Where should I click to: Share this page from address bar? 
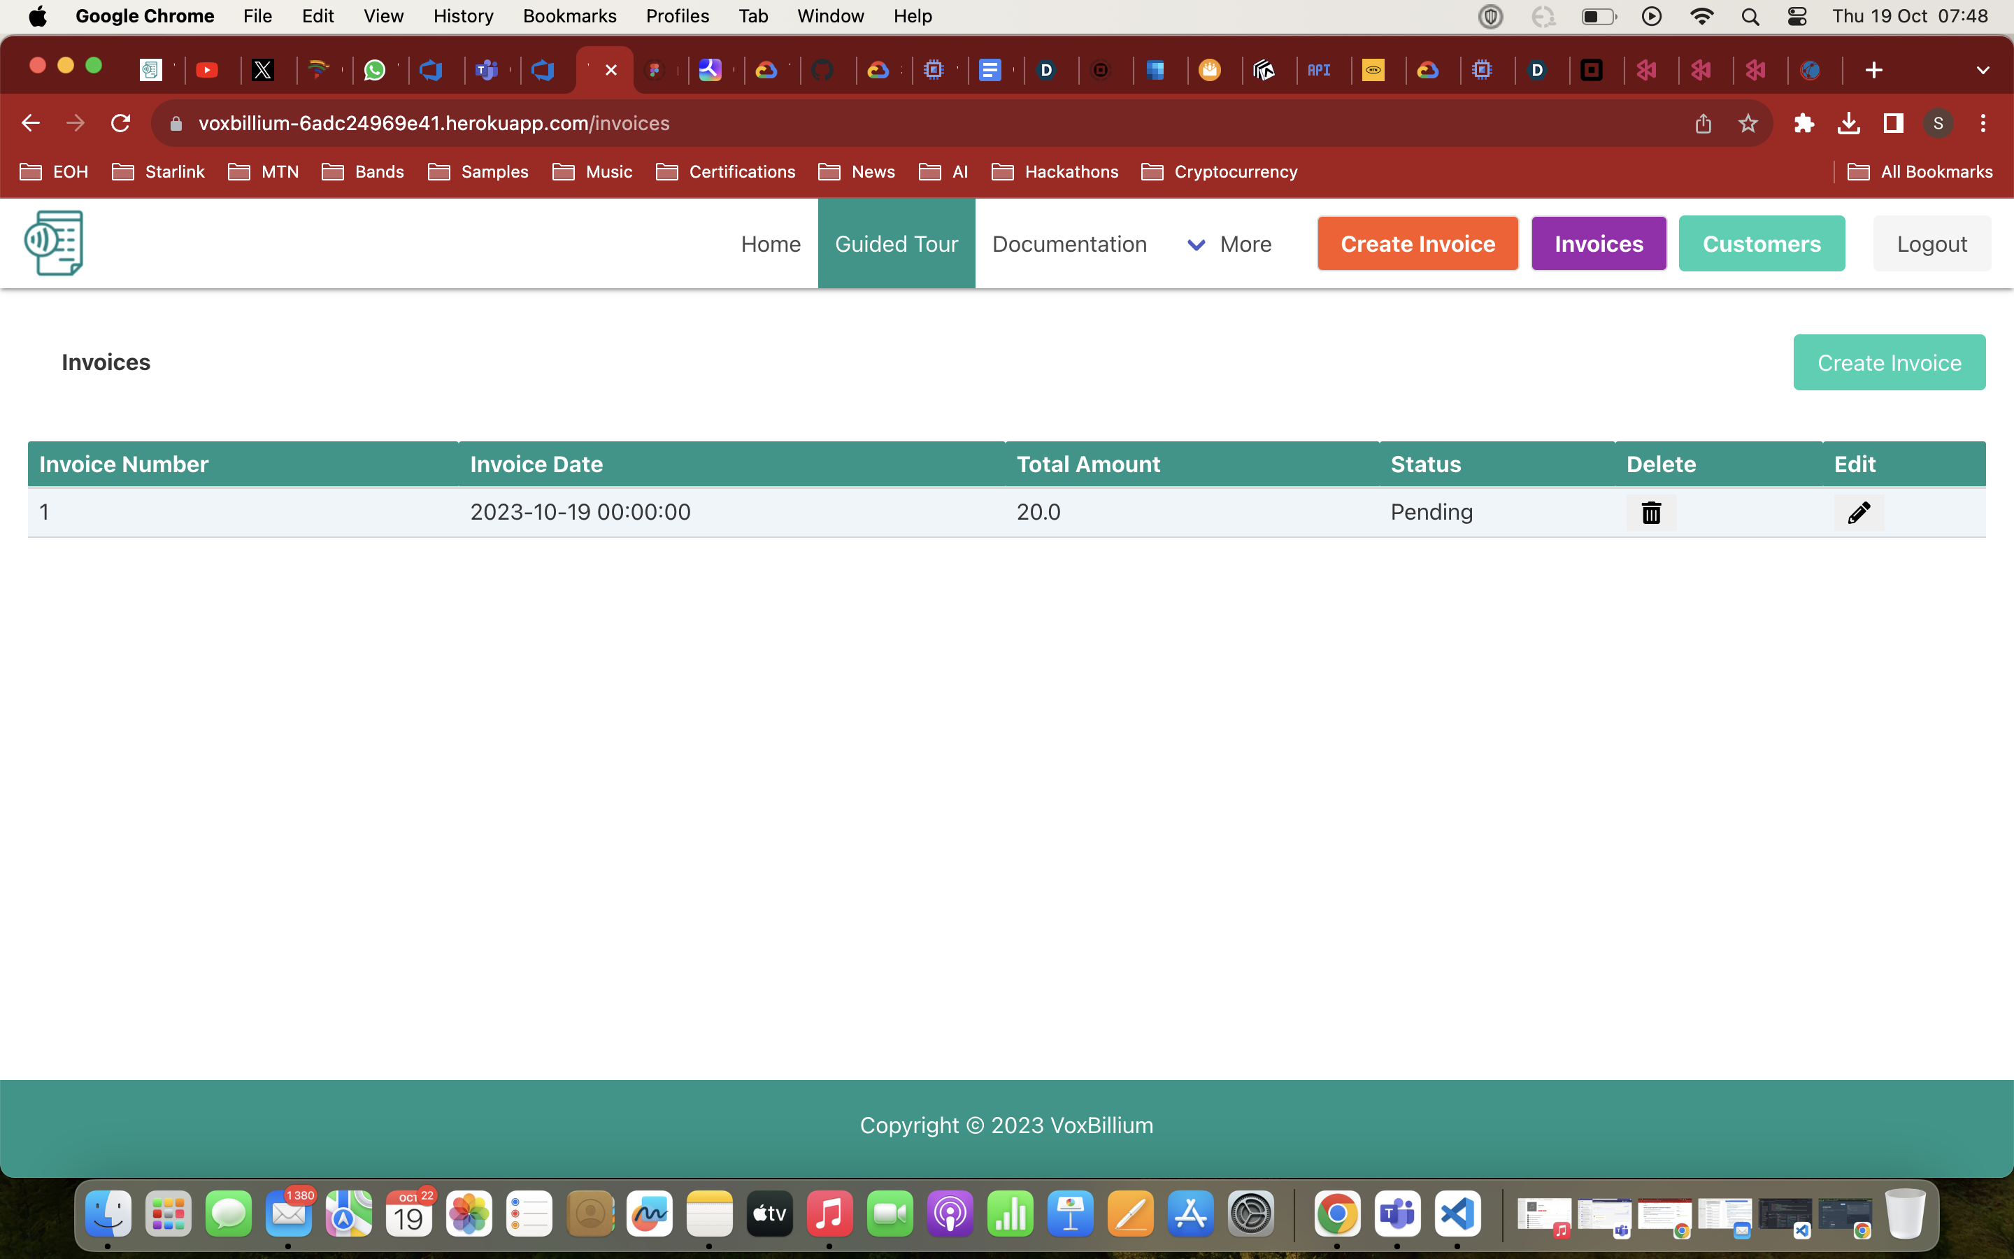tap(1703, 123)
